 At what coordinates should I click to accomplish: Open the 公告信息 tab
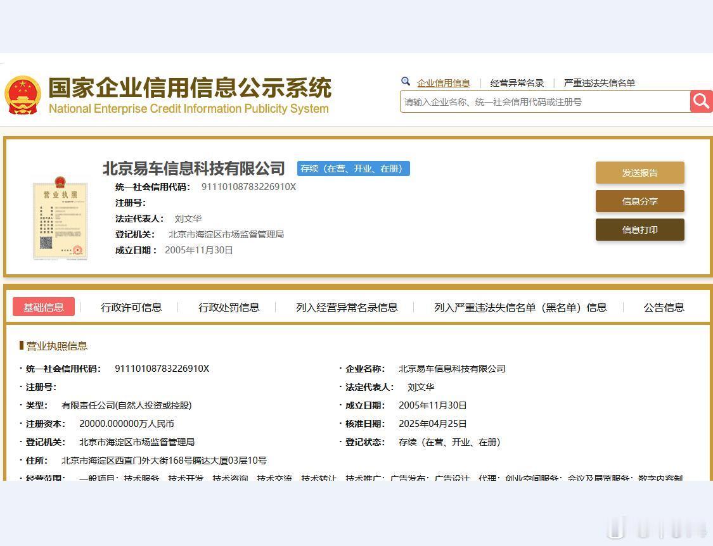(x=664, y=308)
